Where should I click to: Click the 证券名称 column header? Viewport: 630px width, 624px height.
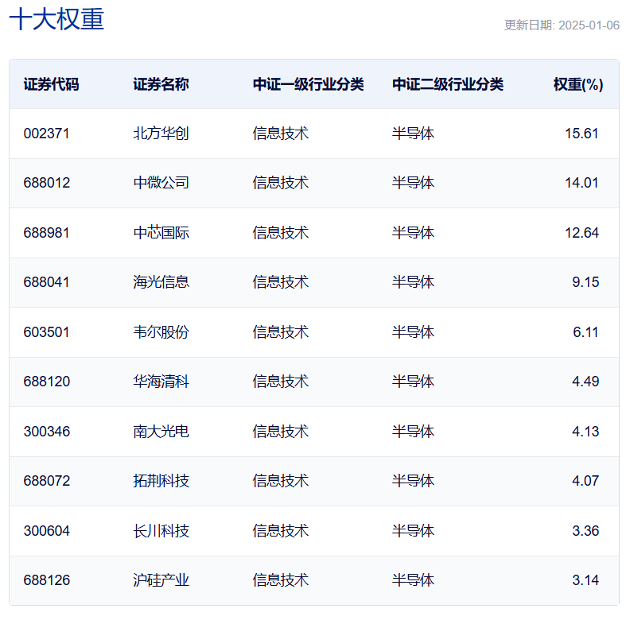pos(161,84)
